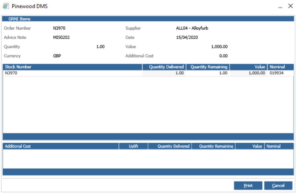Select the Quantity Remaining header in the stock table

(208, 67)
